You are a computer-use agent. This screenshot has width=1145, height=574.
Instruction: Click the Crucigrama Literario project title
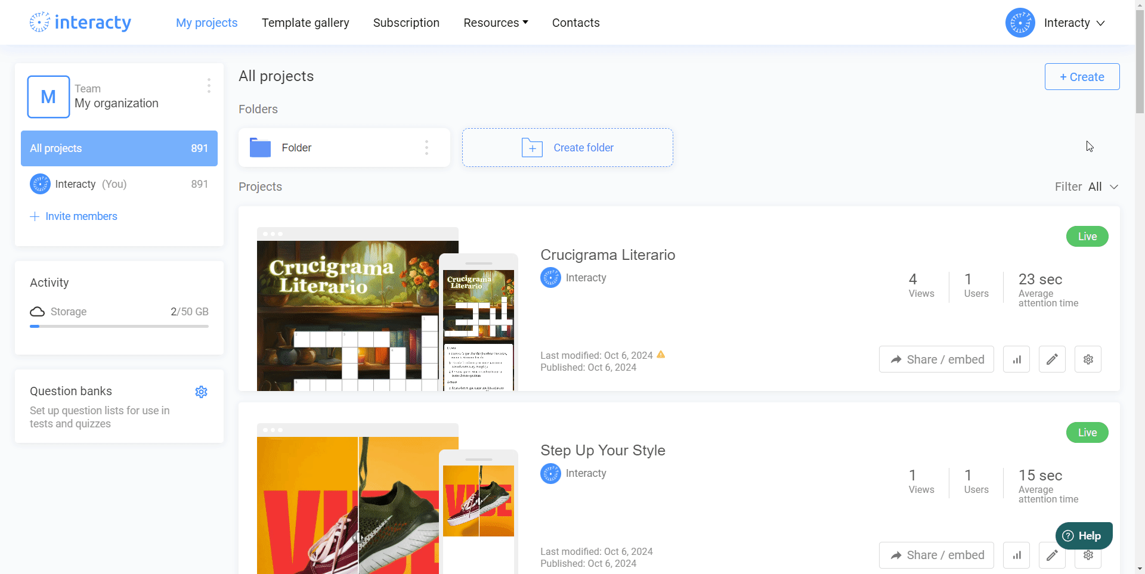tap(608, 255)
